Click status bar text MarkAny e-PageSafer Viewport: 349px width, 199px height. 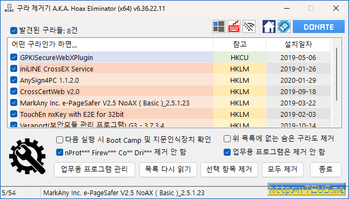[x=124, y=193]
